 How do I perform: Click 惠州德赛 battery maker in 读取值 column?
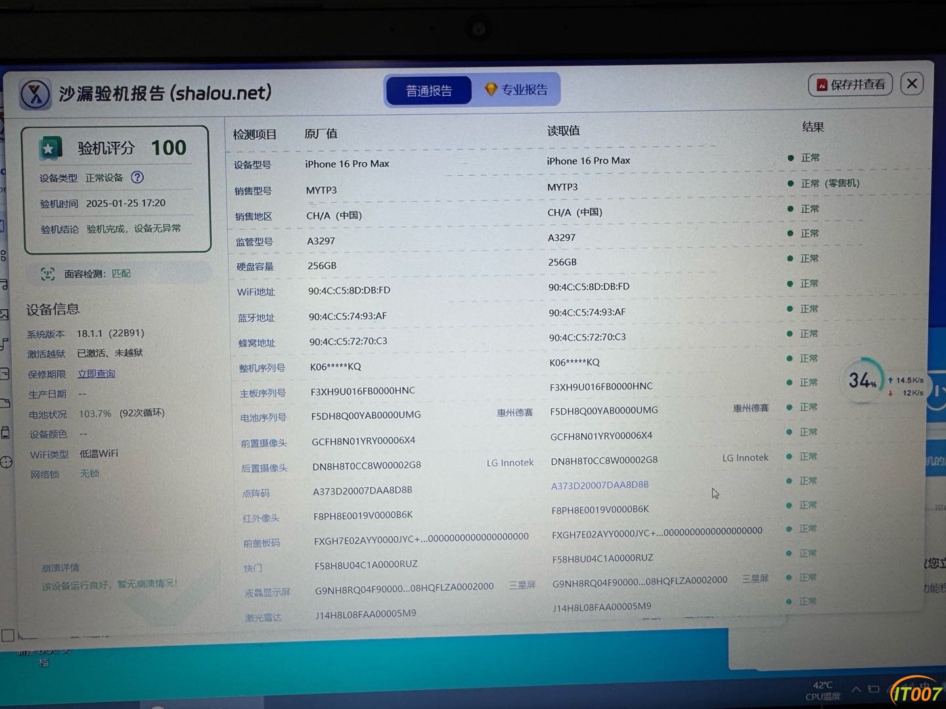[x=750, y=408]
